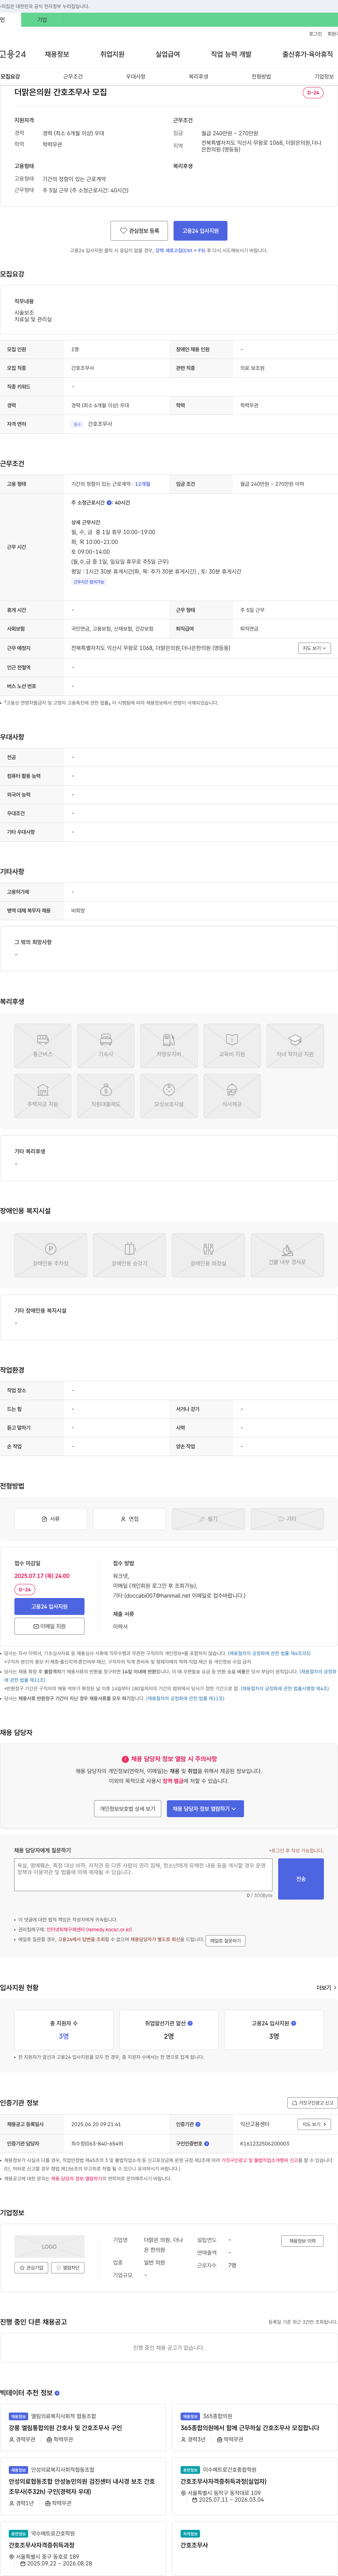Click the 이메일 지원 button
This screenshot has width=338, height=2576.
[49, 1626]
